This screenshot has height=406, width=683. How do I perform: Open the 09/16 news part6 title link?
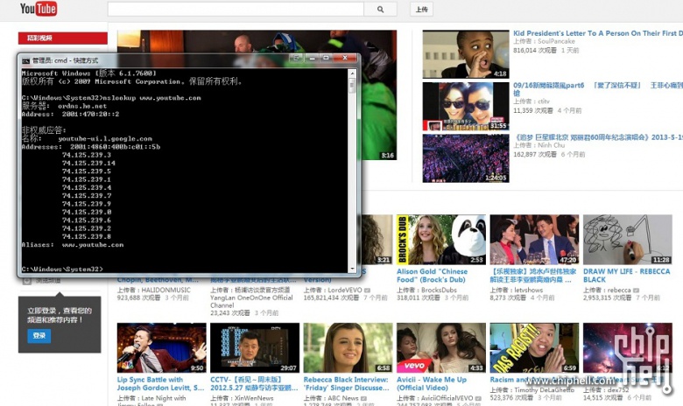click(597, 88)
